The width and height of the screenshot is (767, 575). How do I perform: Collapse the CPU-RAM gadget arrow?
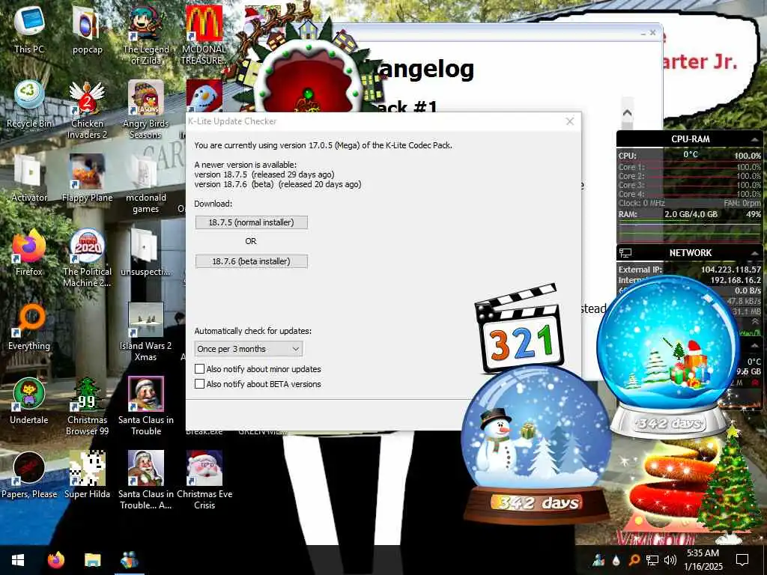pos(754,139)
